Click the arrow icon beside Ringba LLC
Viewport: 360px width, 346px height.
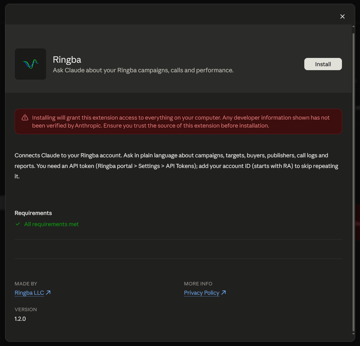pos(48,293)
